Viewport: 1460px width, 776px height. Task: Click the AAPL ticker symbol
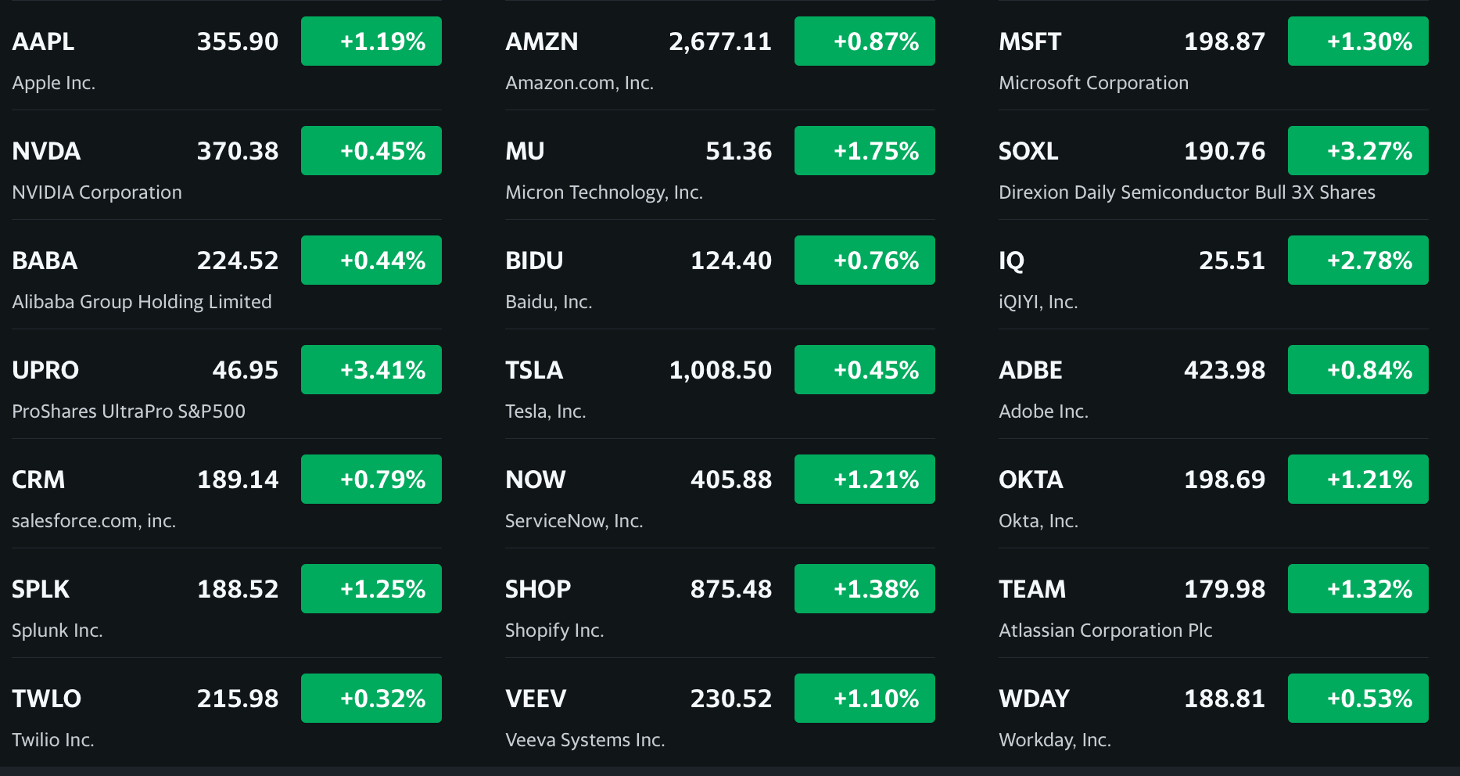coord(44,41)
